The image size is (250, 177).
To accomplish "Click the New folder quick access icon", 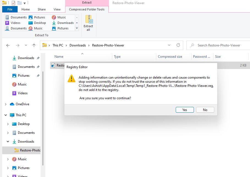I will click(20, 3).
